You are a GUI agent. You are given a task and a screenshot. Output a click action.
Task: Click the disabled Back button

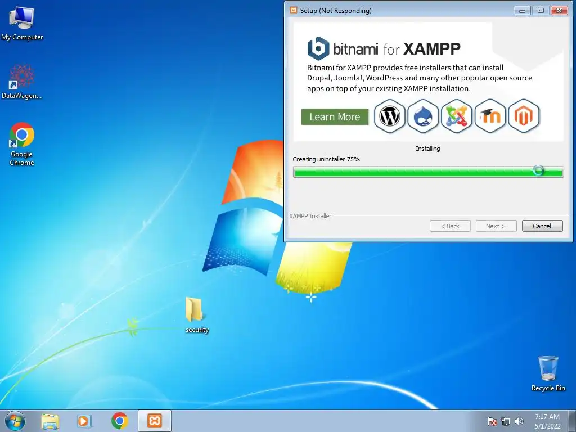click(x=450, y=226)
